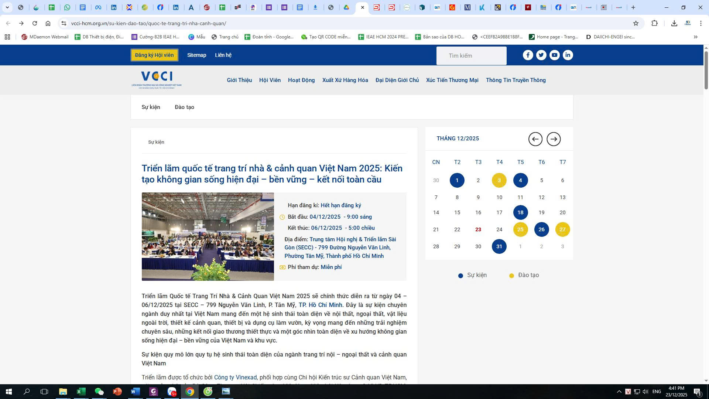Open VCCI Facebook page icon
The height and width of the screenshot is (399, 709).
coord(528,55)
